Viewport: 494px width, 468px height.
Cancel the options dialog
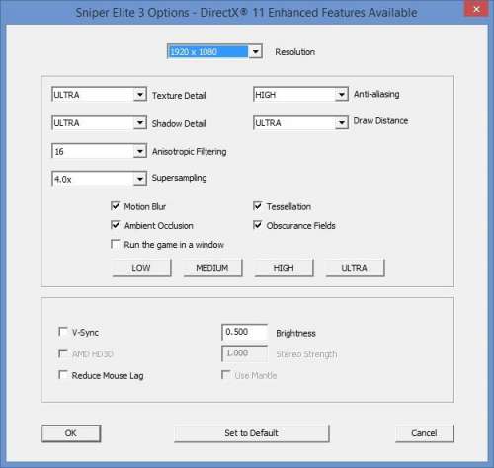425,433
